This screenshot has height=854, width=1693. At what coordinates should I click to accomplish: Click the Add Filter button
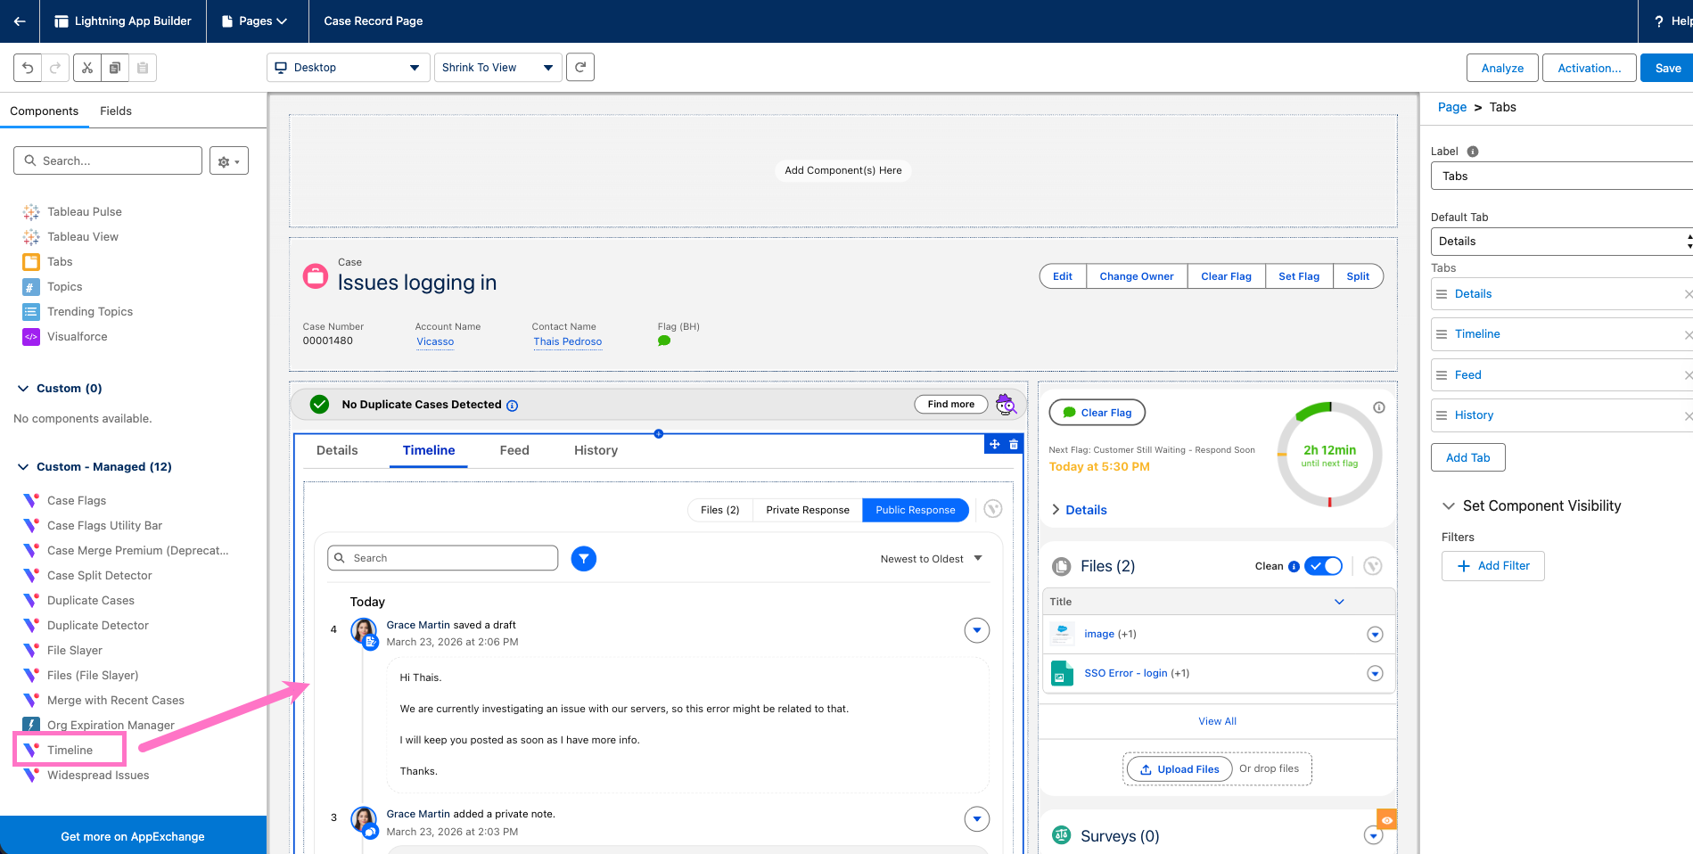[1493, 566]
